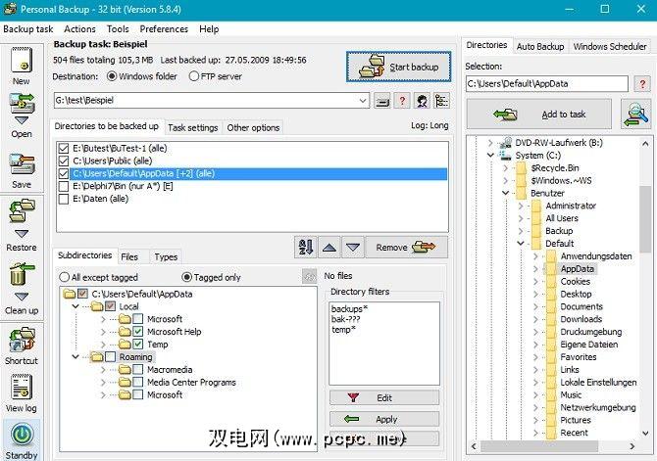Open the Preferences menu
The image size is (657, 461).
(x=164, y=28)
